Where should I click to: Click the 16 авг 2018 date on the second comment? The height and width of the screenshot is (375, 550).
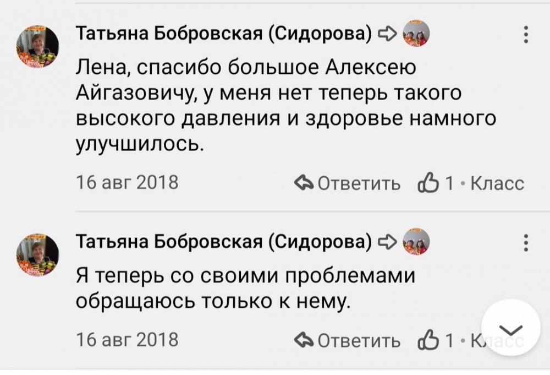pyautogui.click(x=127, y=339)
